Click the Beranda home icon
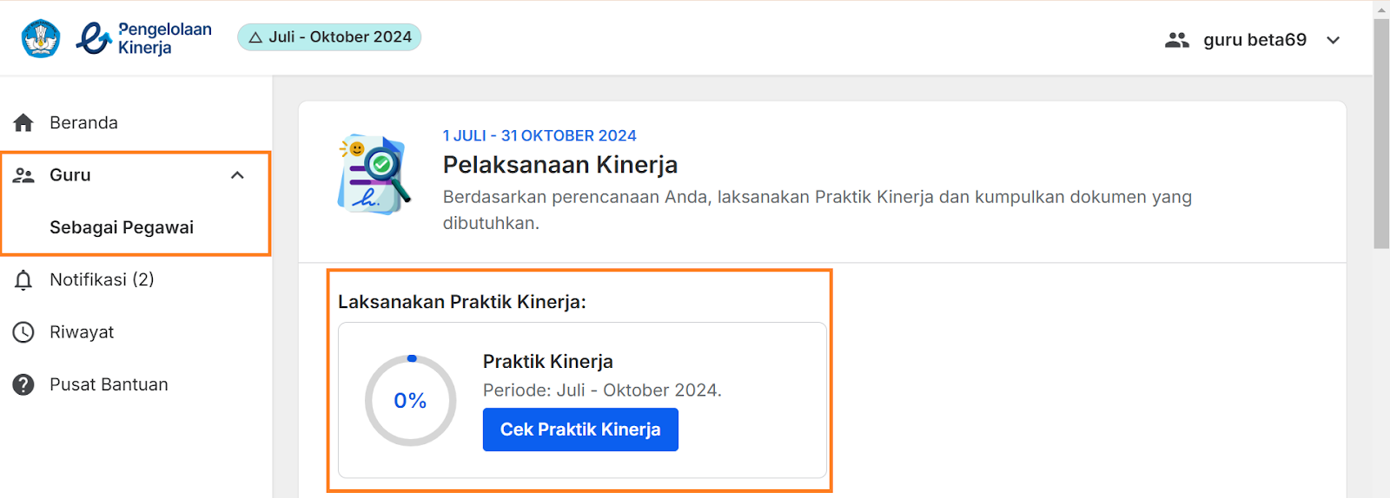The image size is (1390, 498). [23, 123]
